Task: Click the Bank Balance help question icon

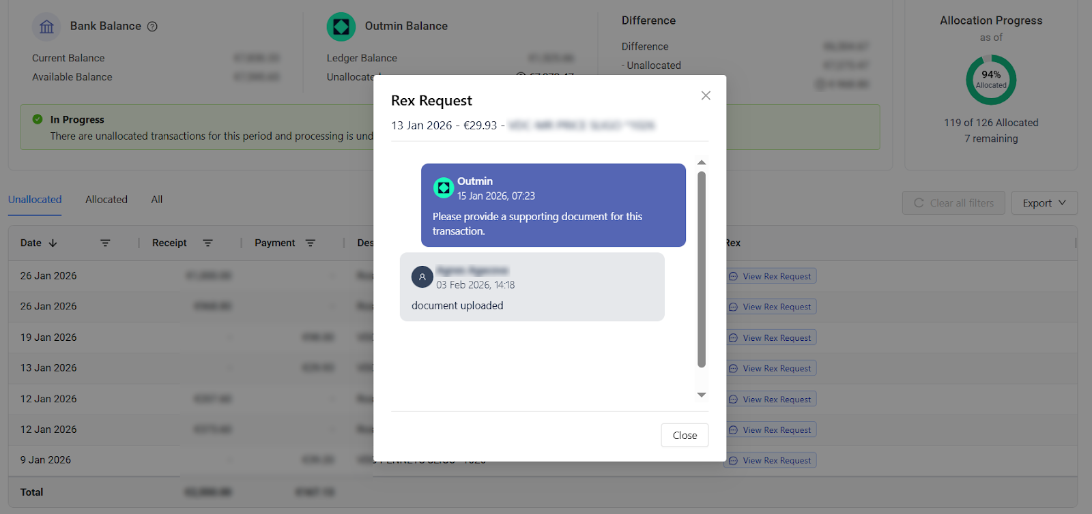Action: pos(152,27)
